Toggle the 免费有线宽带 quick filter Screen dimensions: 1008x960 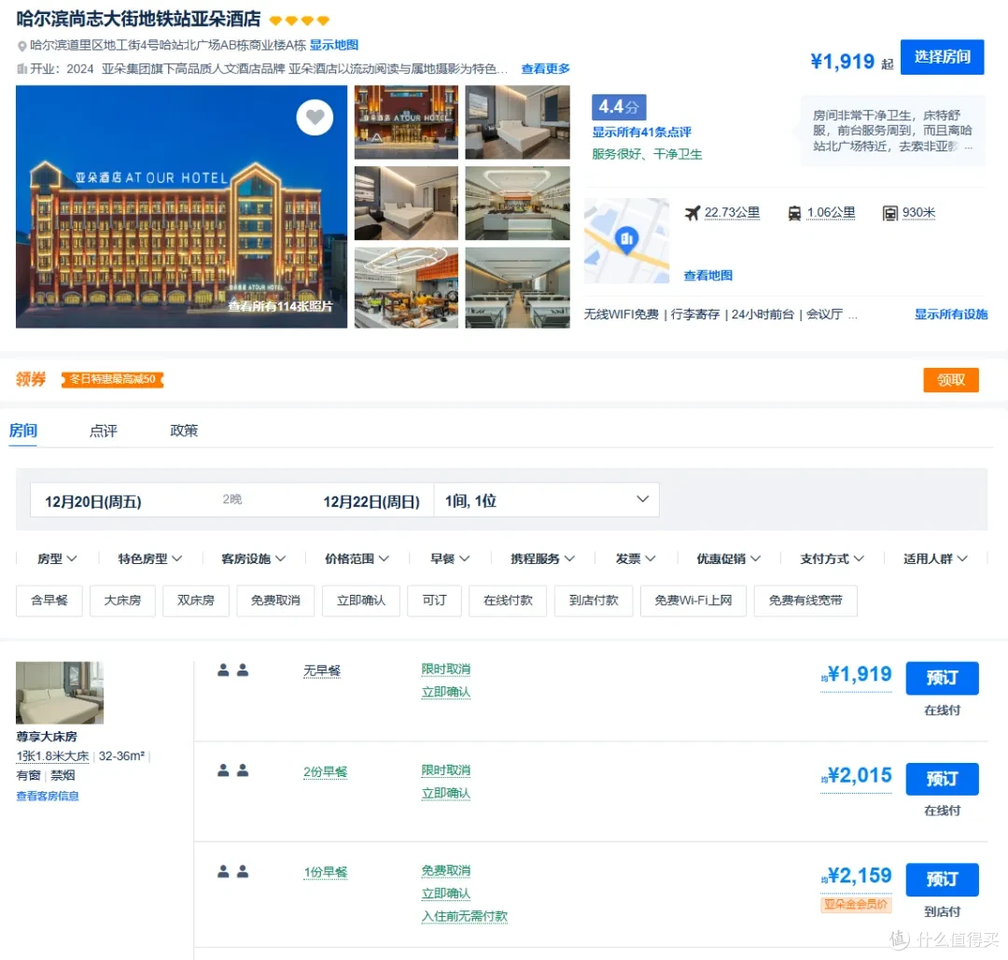[805, 600]
